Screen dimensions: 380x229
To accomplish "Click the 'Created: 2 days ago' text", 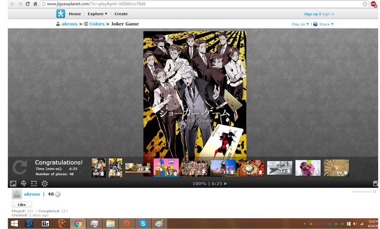I will coord(30,215).
